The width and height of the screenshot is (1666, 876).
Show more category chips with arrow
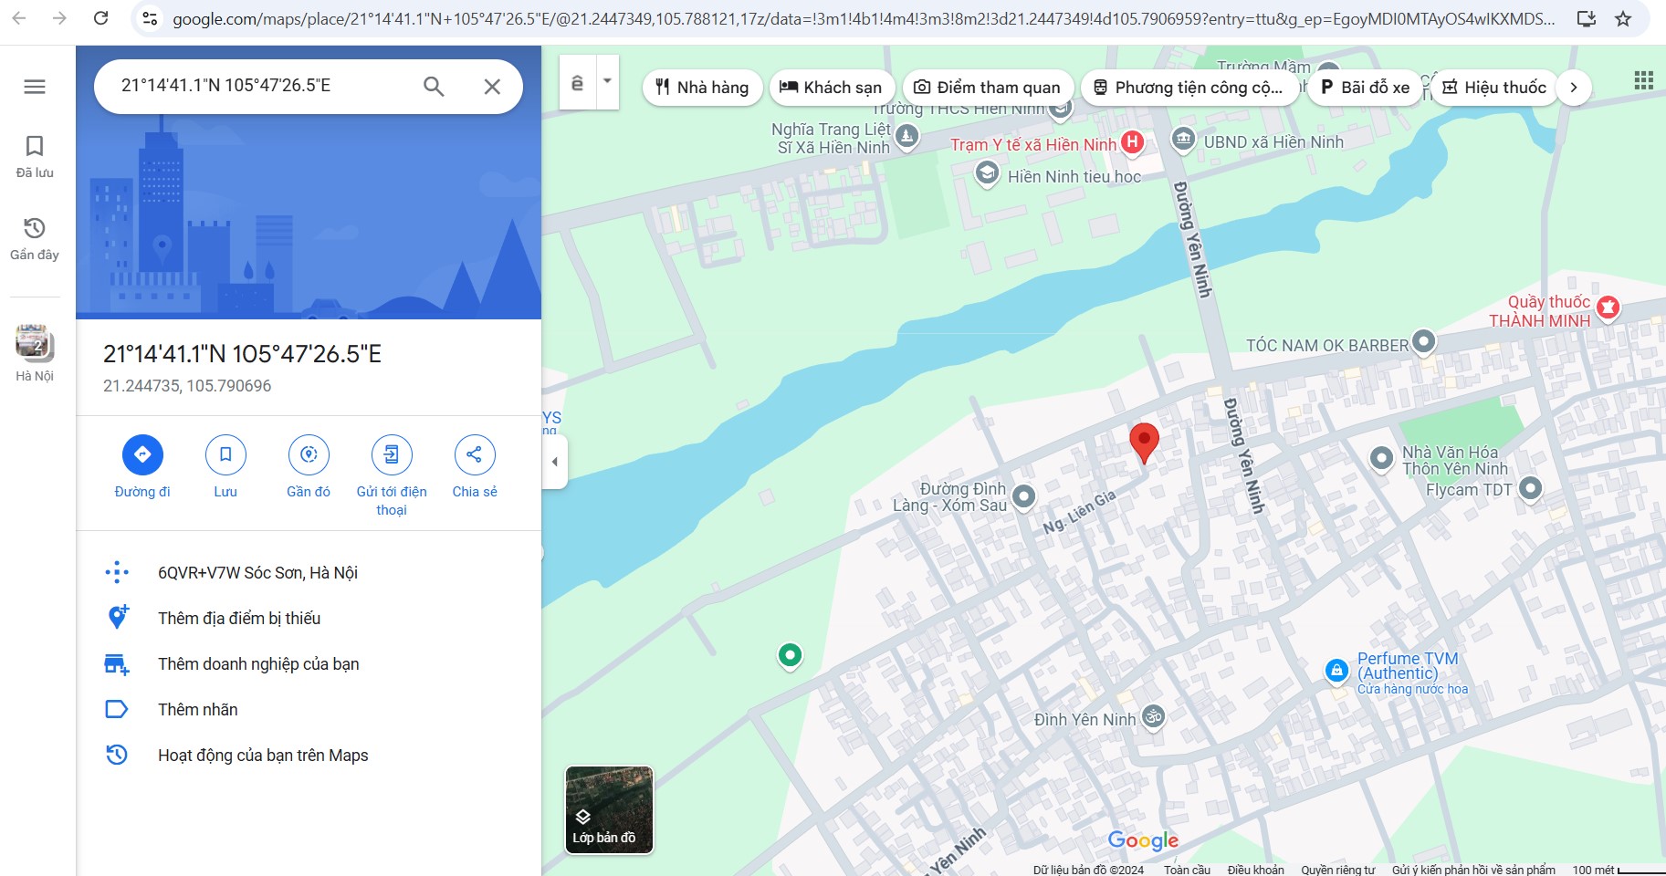pos(1574,88)
